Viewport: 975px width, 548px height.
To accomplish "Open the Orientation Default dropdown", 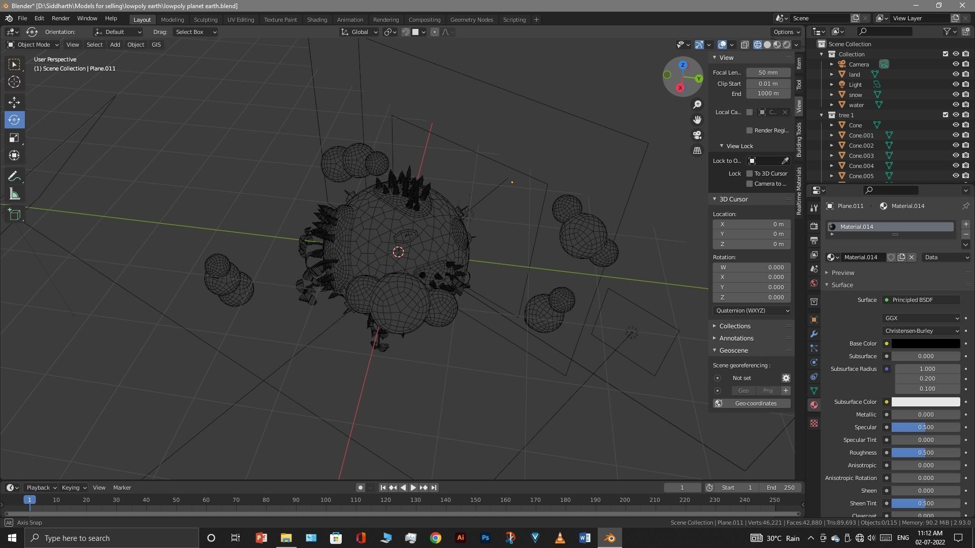I will [x=118, y=32].
